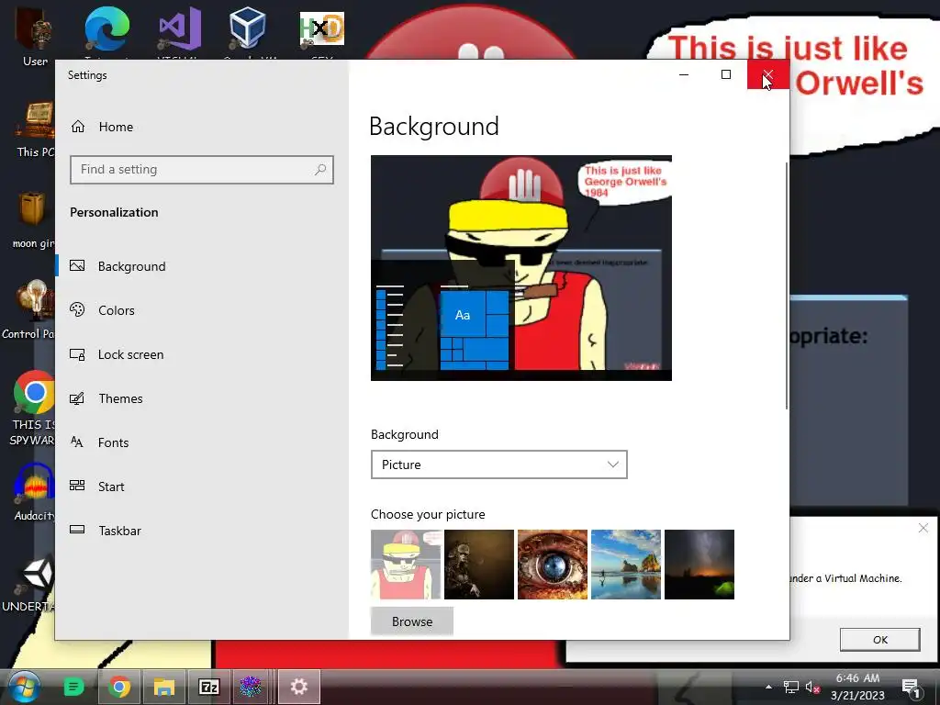Click the Settings gear taskbar button
The image size is (940, 705).
point(299,687)
